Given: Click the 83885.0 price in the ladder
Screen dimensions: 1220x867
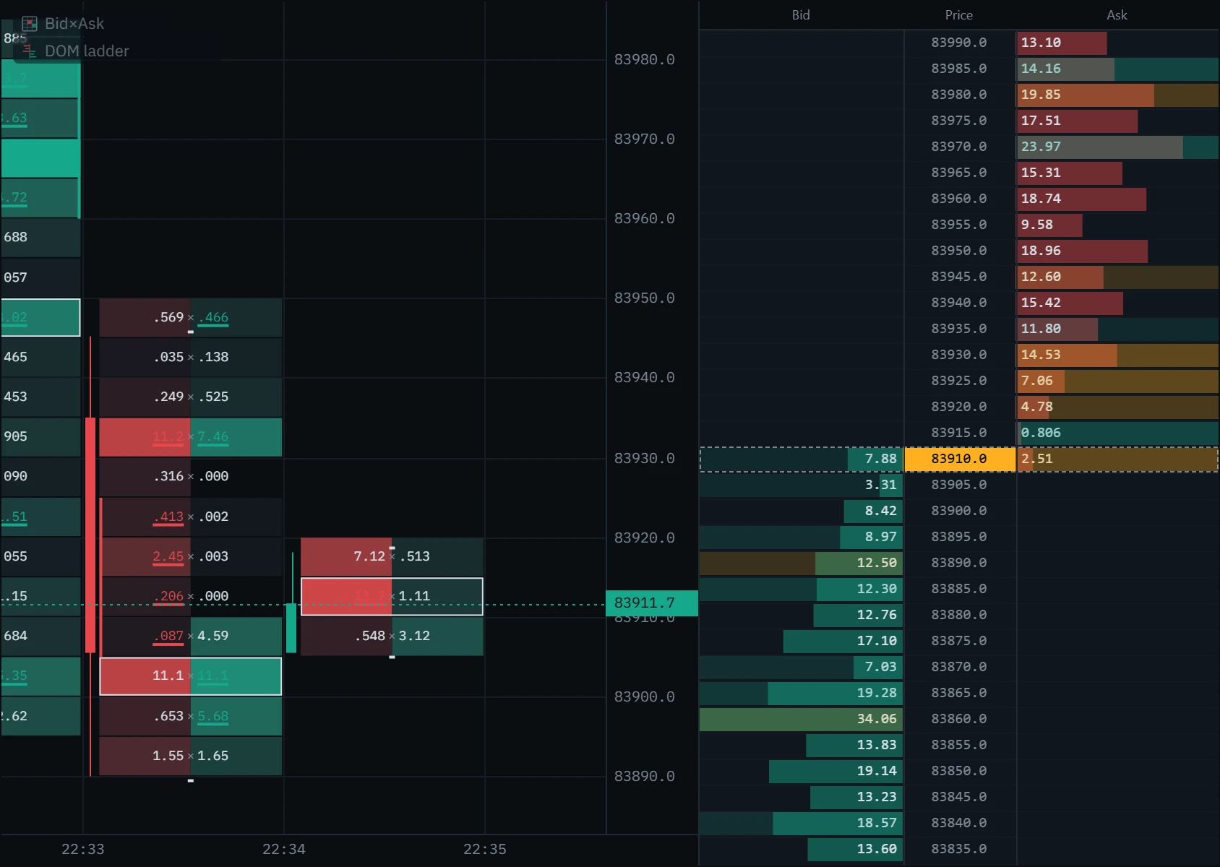Looking at the screenshot, I should click(959, 589).
